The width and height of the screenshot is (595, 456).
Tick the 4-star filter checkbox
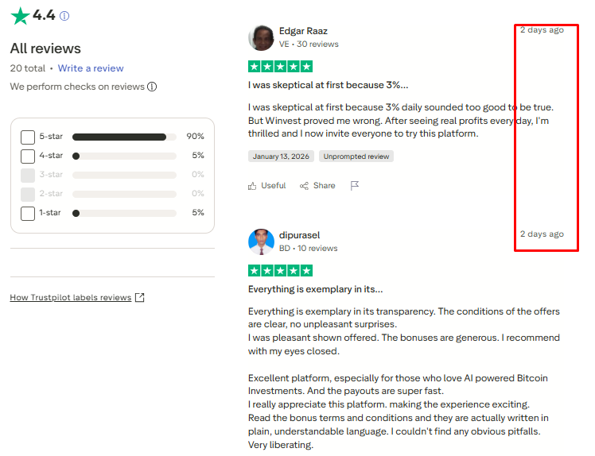[28, 157]
